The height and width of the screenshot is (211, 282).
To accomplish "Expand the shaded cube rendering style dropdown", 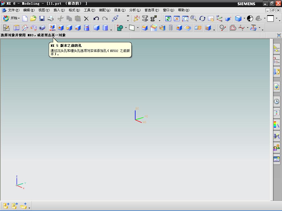I will click(244, 18).
